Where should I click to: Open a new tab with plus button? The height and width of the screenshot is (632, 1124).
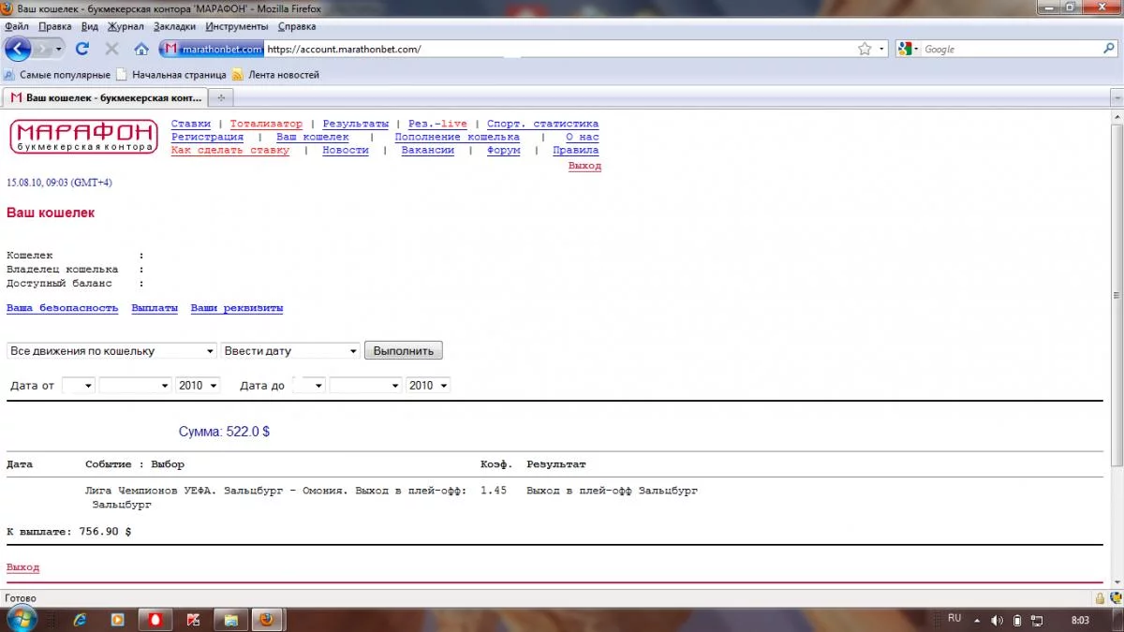220,97
